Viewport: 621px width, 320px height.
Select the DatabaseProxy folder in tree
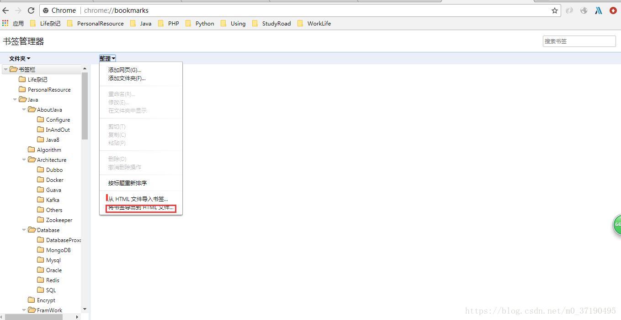[x=59, y=240]
